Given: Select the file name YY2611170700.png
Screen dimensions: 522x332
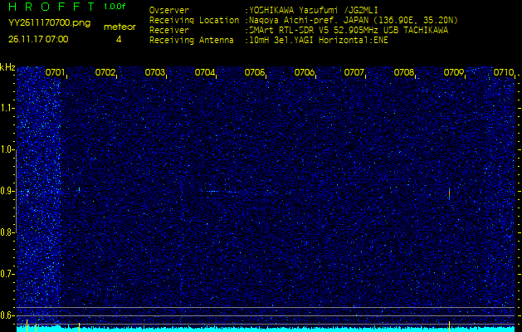Looking at the screenshot, I should click(x=49, y=23).
